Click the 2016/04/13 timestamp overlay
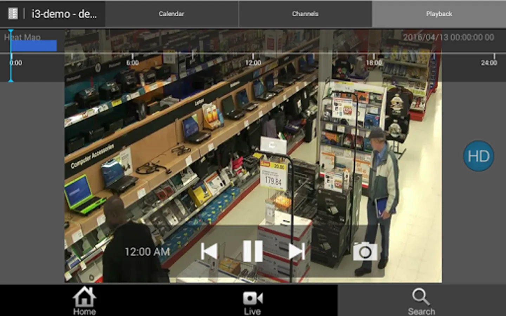The height and width of the screenshot is (316, 506). coord(449,37)
